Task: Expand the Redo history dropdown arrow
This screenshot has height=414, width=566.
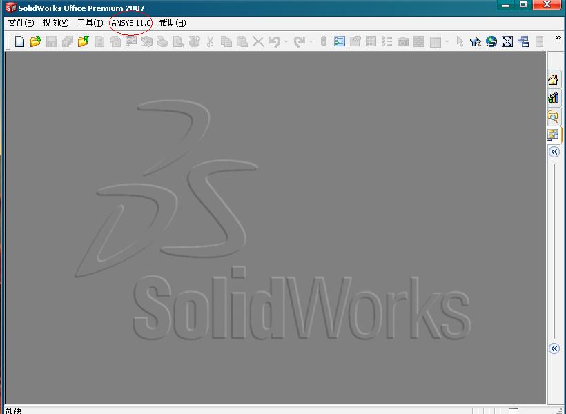Action: [311, 41]
